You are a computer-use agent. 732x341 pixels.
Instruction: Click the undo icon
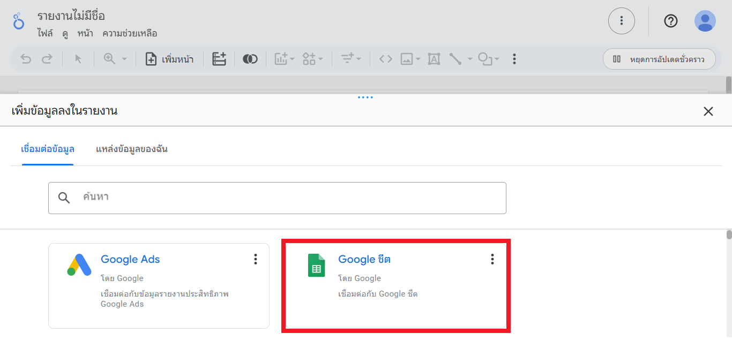click(26, 59)
